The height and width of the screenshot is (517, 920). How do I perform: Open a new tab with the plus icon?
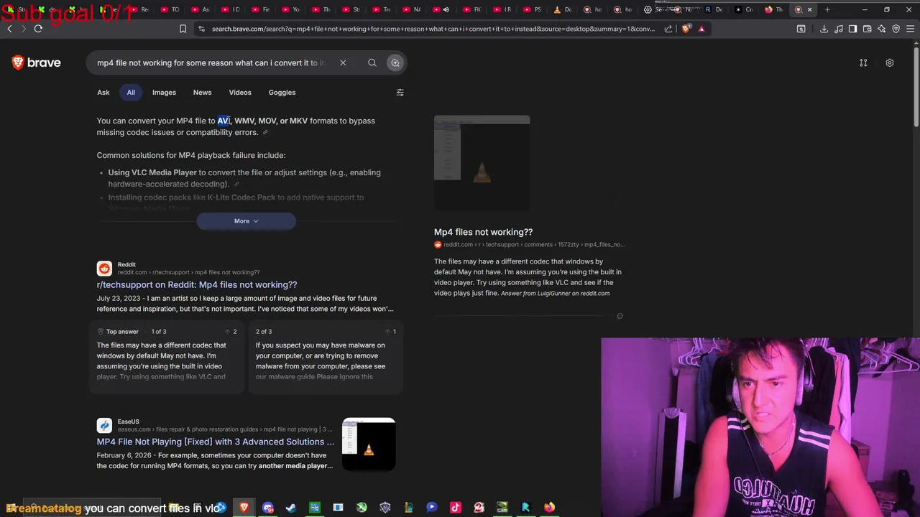[827, 9]
